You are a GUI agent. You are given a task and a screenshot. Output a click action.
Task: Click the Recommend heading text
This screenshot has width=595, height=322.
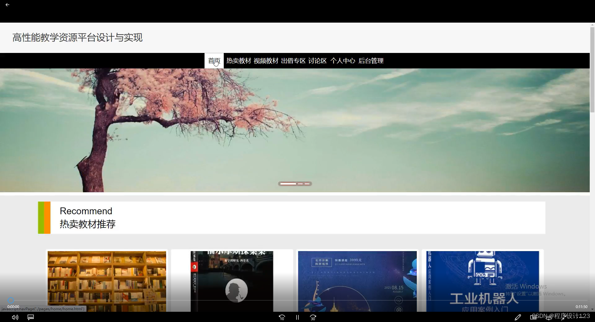point(86,211)
